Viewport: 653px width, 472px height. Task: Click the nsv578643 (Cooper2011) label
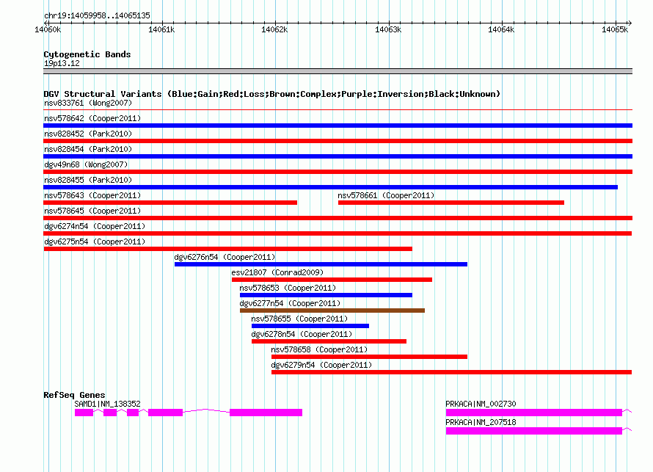pos(92,195)
